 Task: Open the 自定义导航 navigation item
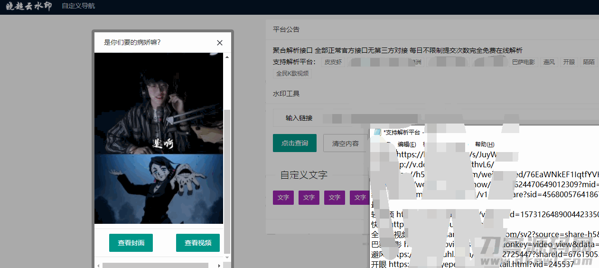78,6
